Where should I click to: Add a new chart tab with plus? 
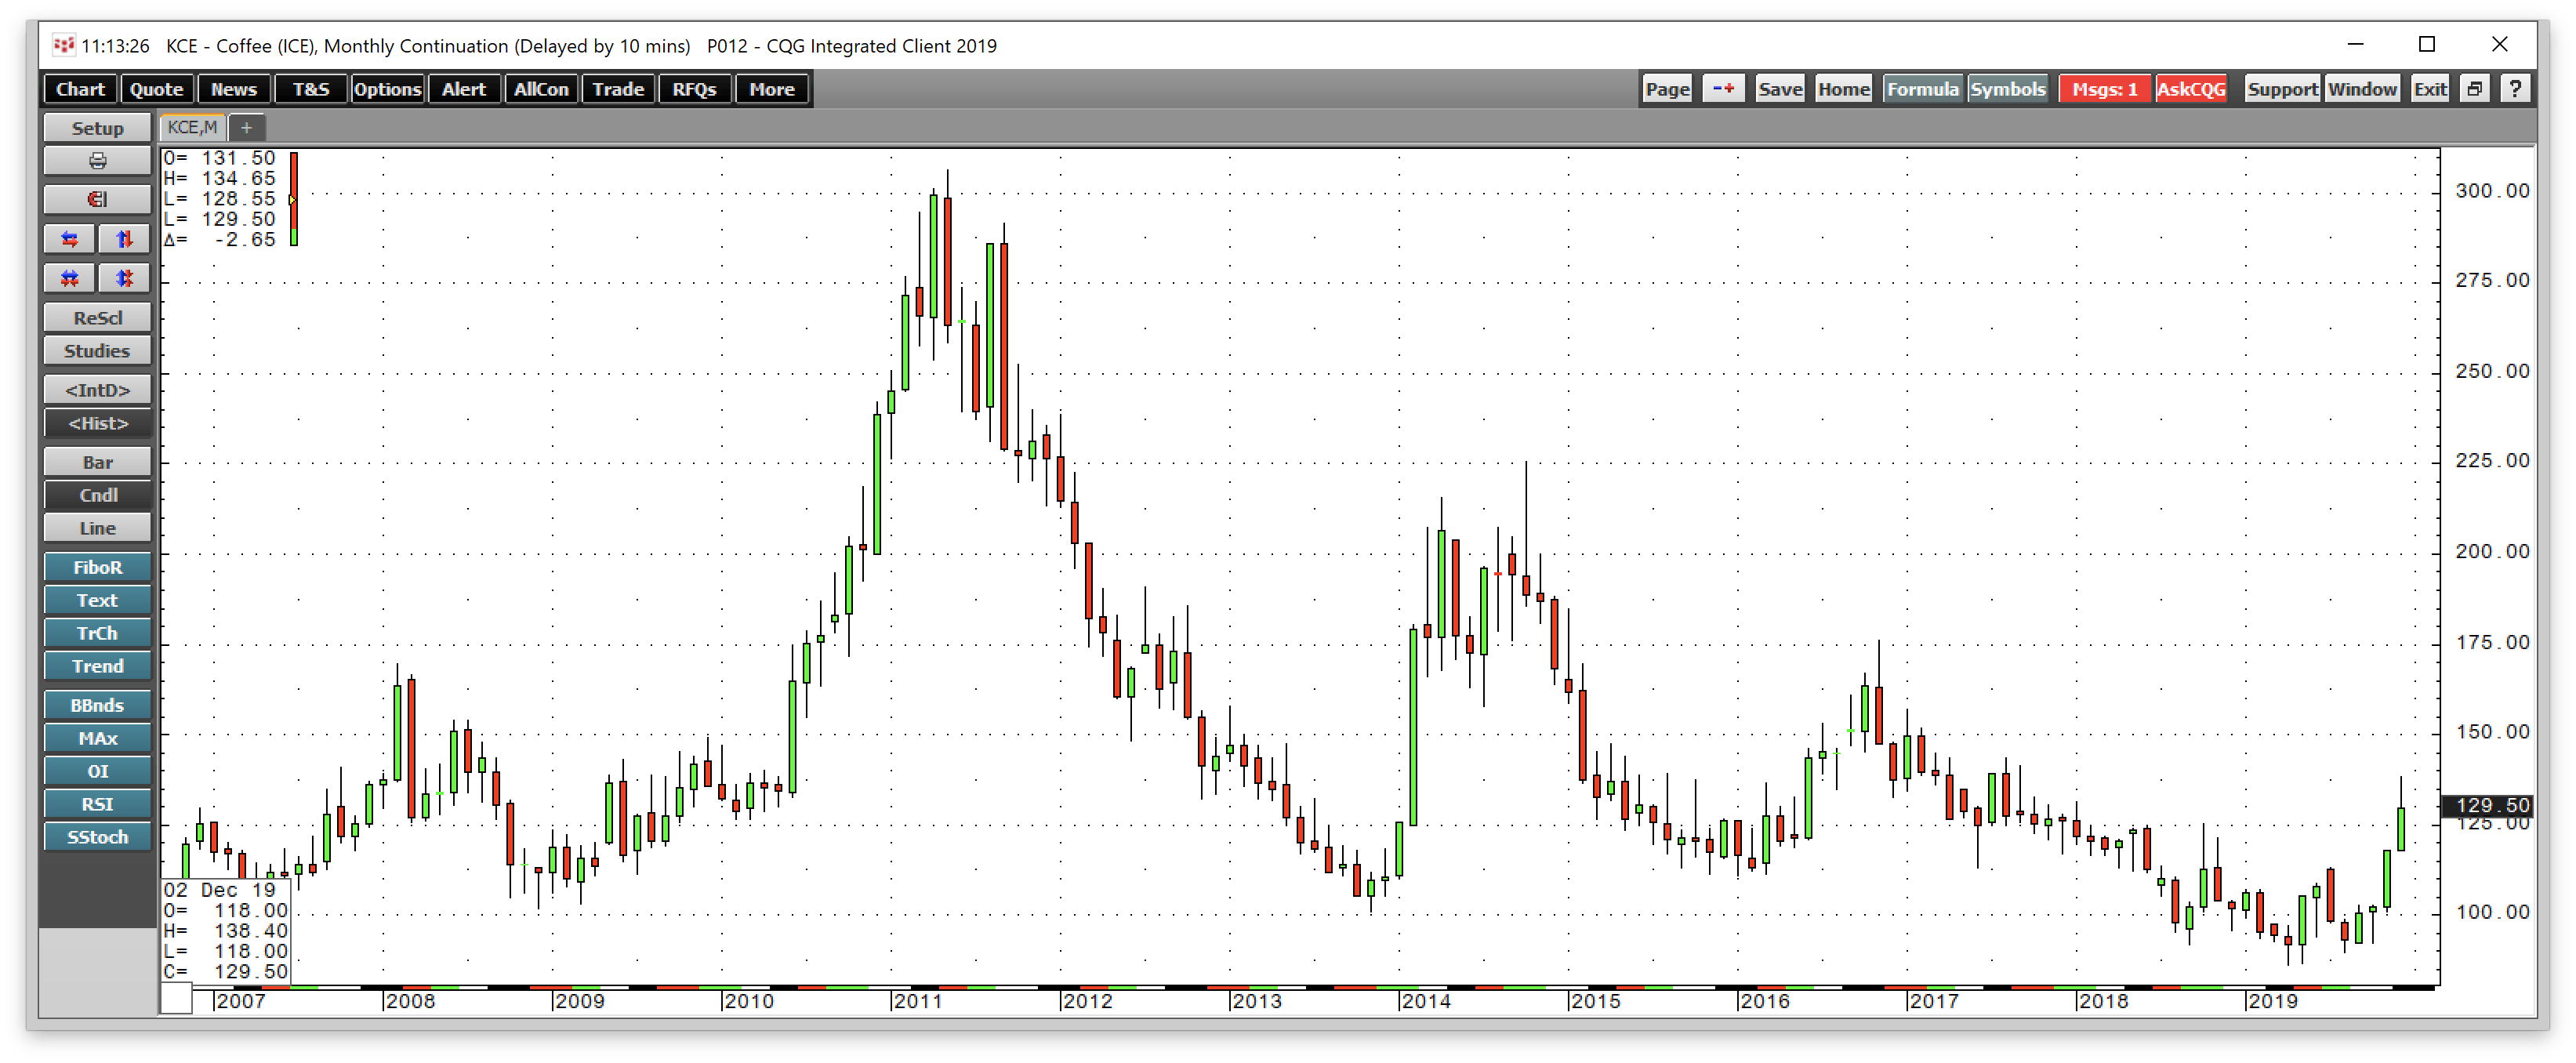coord(246,128)
